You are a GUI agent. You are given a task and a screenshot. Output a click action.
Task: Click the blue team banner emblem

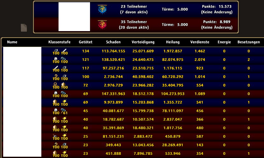point(102,9)
